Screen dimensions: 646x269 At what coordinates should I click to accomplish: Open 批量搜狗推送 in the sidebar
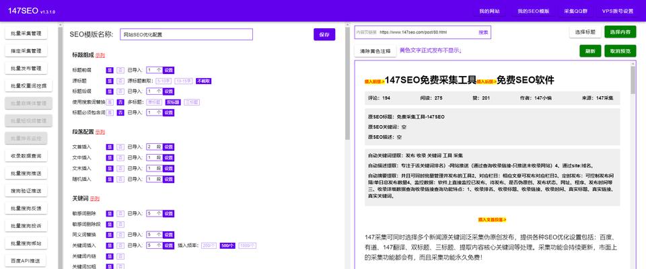tap(26, 173)
